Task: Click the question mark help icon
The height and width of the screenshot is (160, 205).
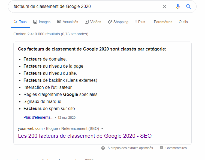Action: click(103, 148)
